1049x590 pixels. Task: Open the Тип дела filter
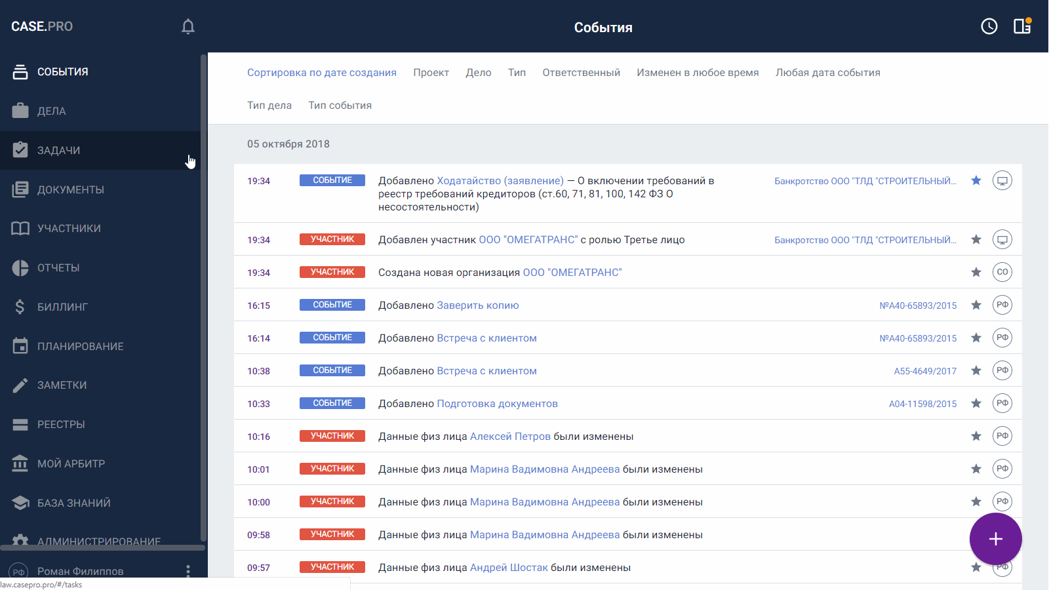pos(269,106)
